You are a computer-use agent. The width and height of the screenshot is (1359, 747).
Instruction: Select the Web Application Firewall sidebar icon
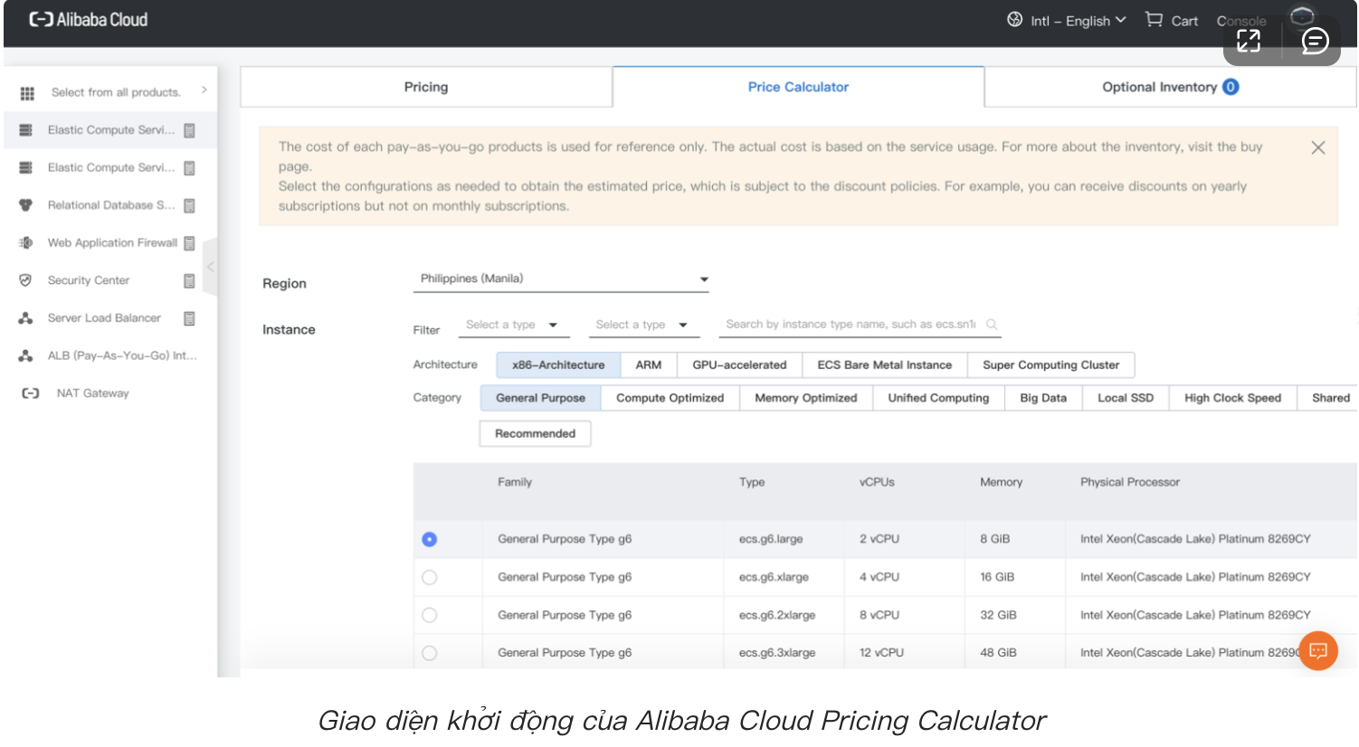tap(26, 242)
